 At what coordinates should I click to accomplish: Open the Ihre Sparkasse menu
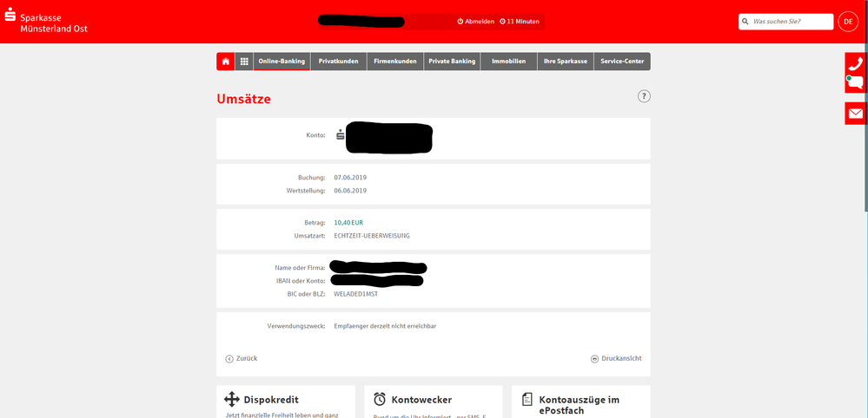pyautogui.click(x=565, y=62)
